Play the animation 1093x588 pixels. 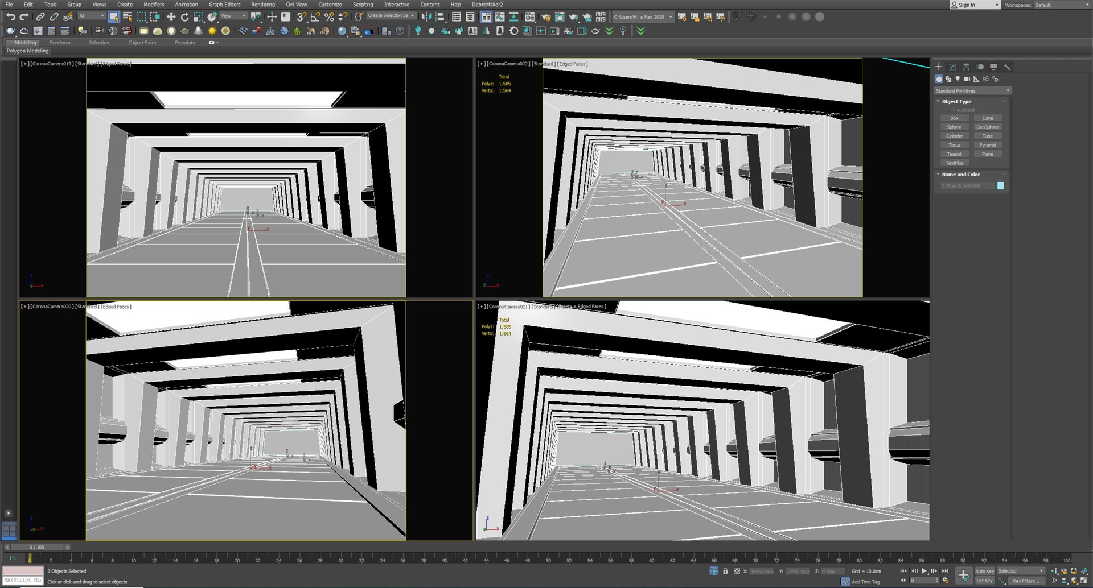tap(924, 571)
